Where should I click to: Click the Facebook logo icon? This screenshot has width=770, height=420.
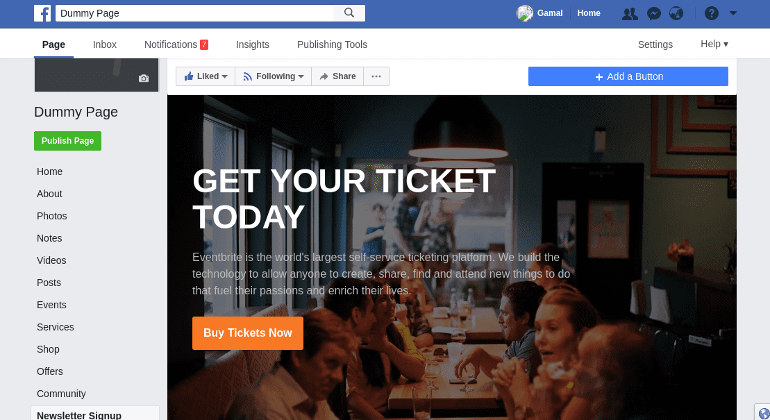pos(42,13)
